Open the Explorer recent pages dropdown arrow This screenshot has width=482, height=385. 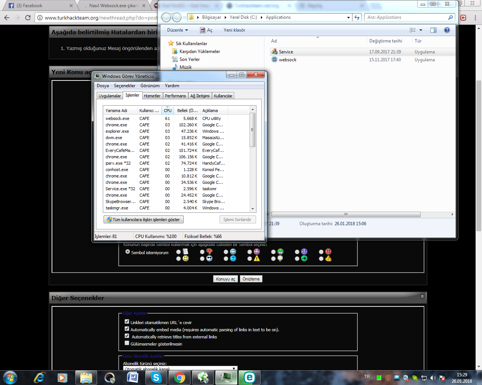[x=184, y=17]
